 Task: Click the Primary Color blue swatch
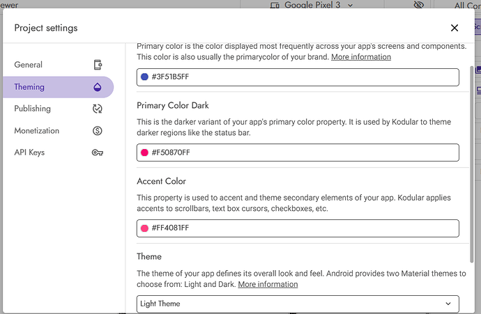coord(145,77)
